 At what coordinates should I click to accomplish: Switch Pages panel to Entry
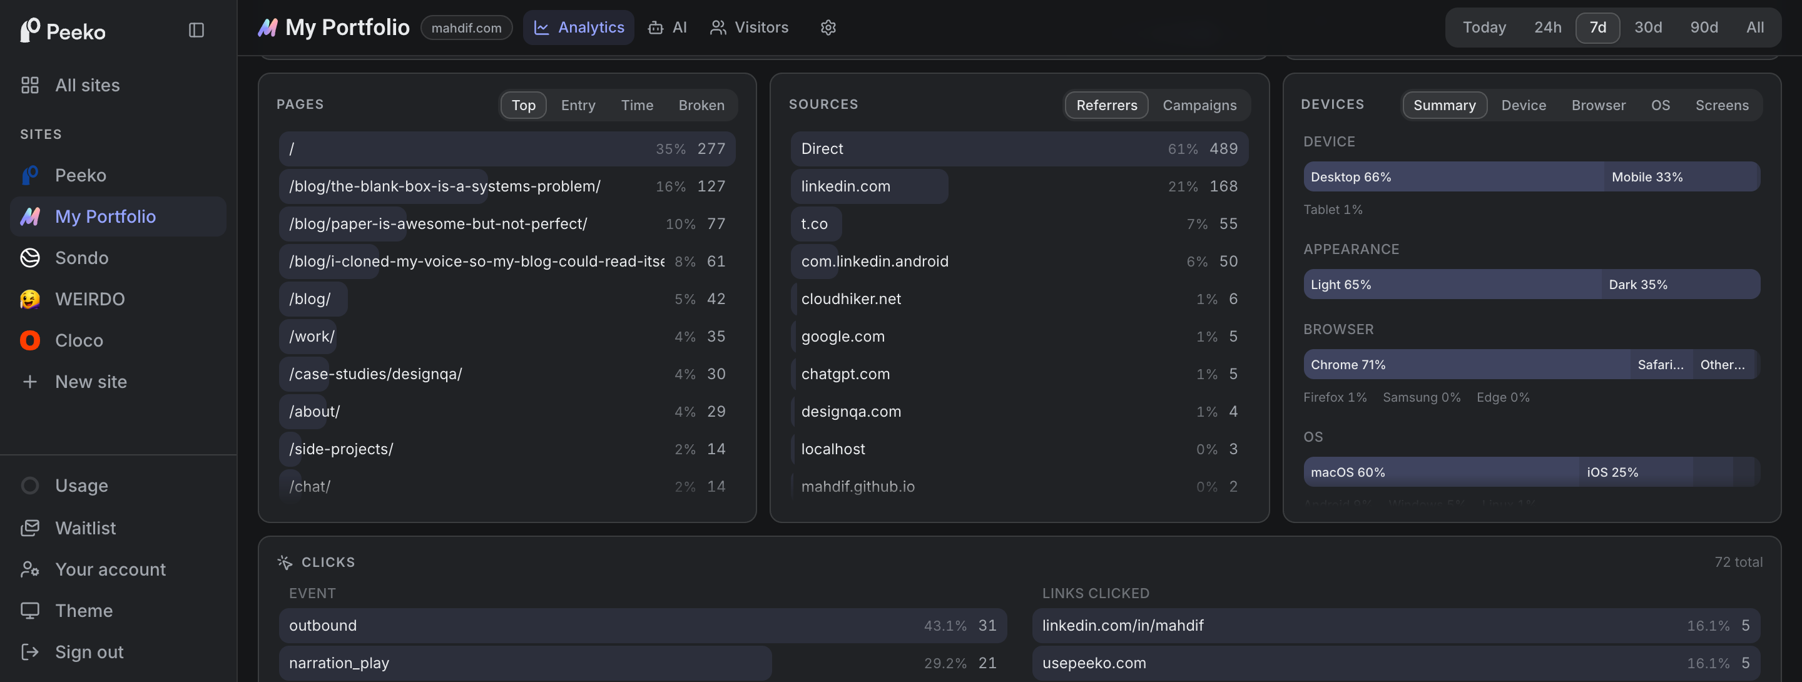(578, 105)
